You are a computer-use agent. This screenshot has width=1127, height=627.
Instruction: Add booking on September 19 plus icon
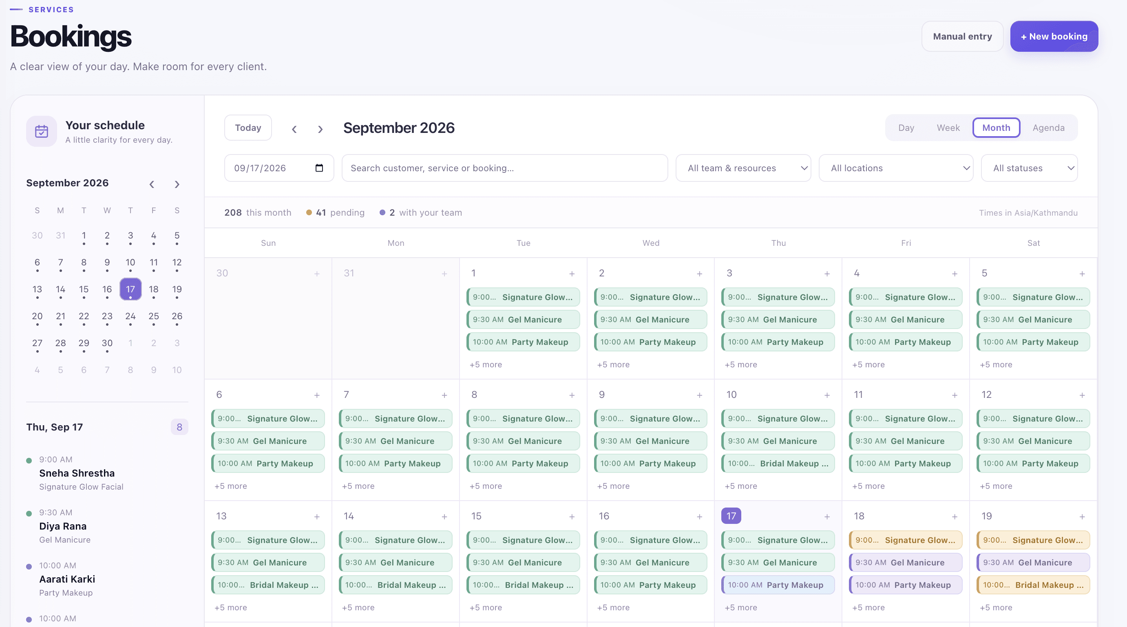1082,517
